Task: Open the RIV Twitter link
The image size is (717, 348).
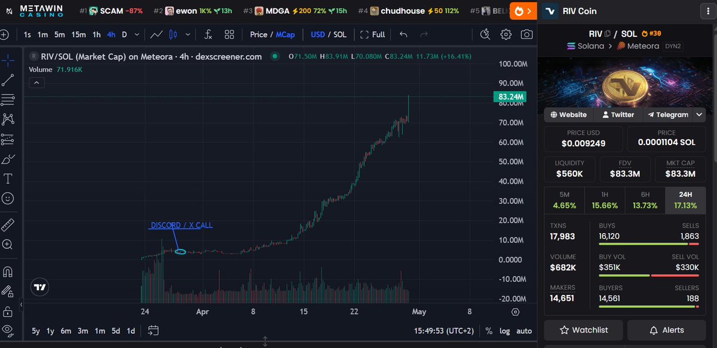Action: [x=618, y=115]
